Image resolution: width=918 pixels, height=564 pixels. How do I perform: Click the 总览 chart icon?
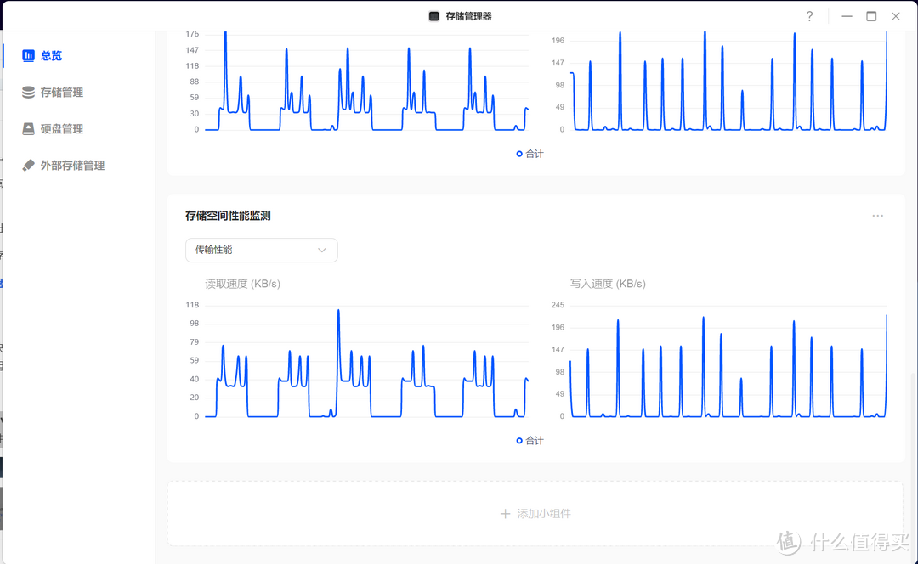(x=28, y=55)
